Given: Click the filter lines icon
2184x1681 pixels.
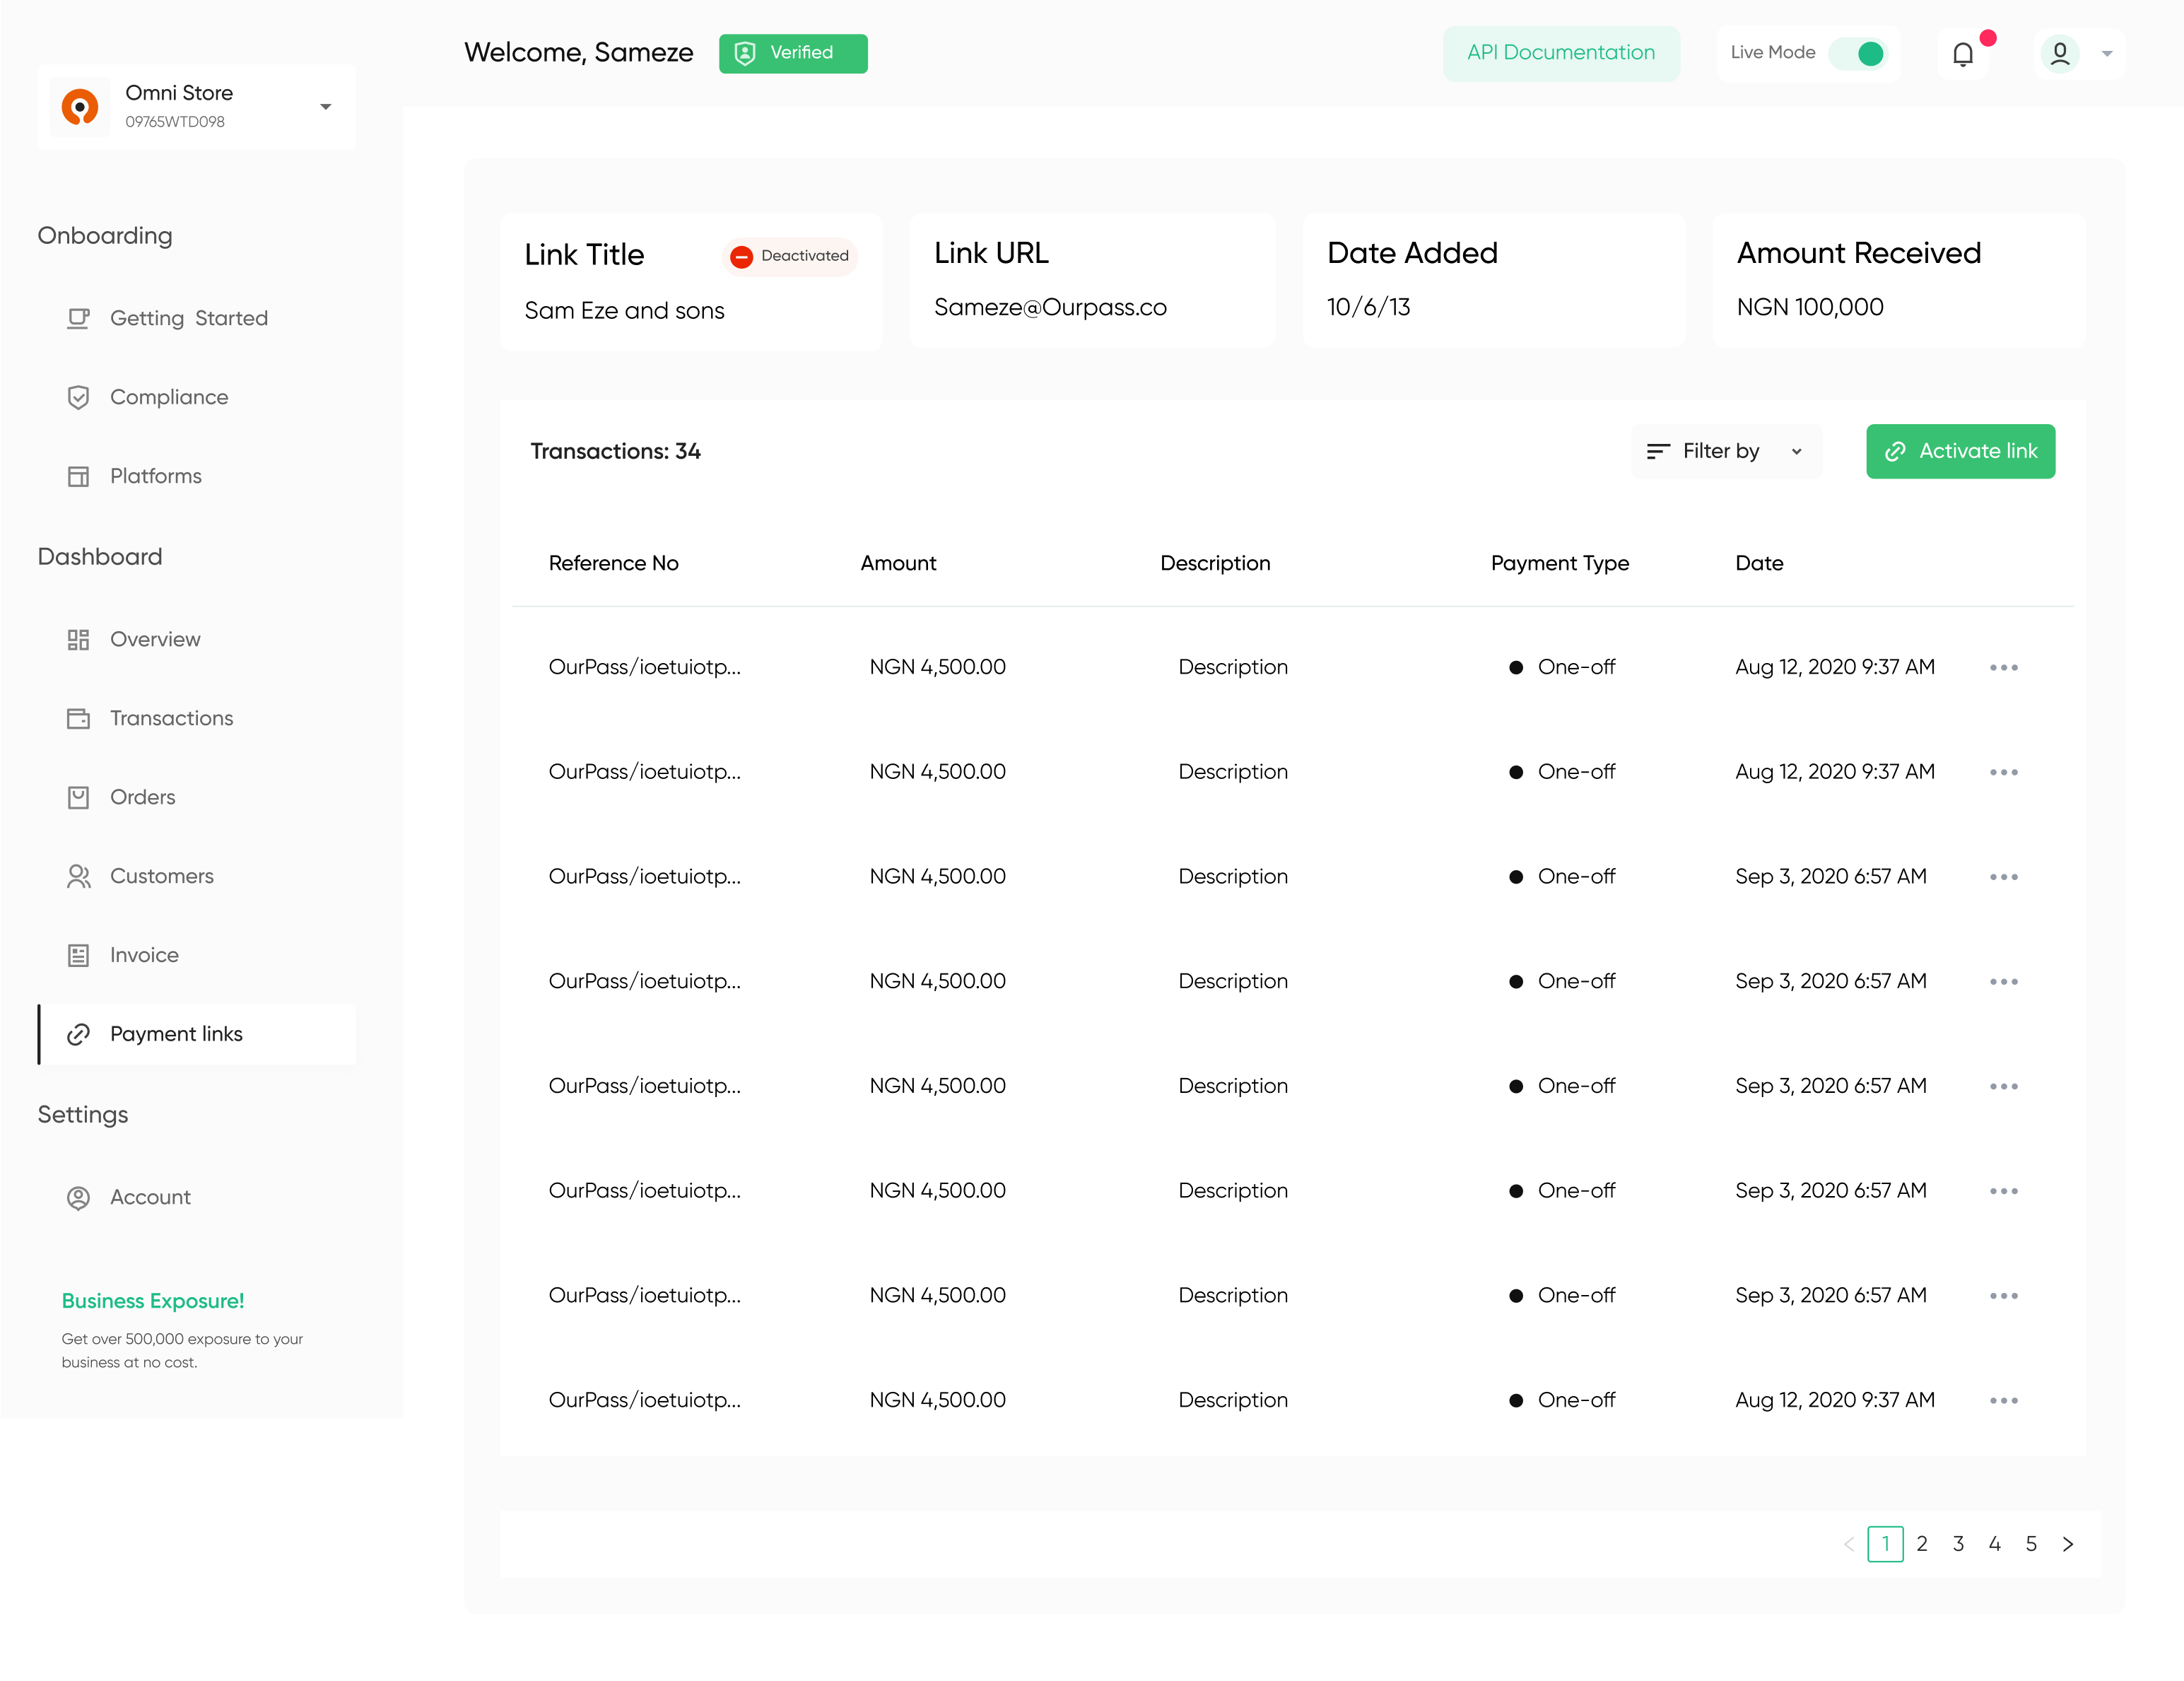Looking at the screenshot, I should (1658, 451).
